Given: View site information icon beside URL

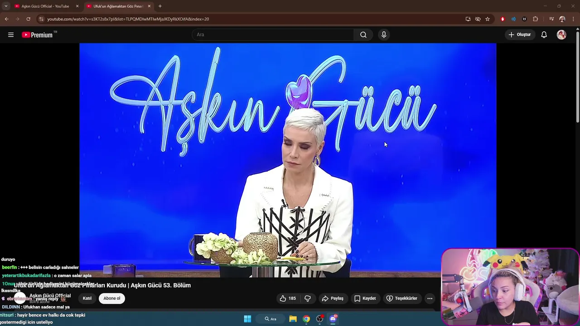Looking at the screenshot, I should point(41,19).
